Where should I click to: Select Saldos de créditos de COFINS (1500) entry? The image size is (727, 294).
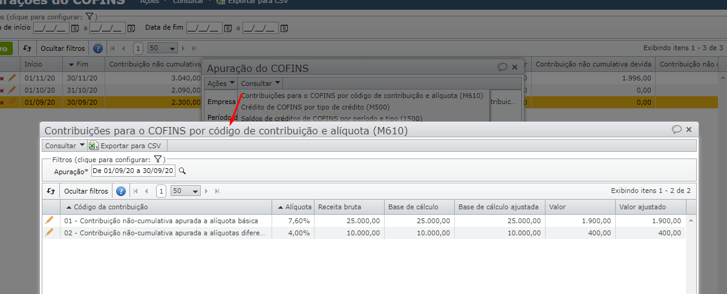coord(331,118)
